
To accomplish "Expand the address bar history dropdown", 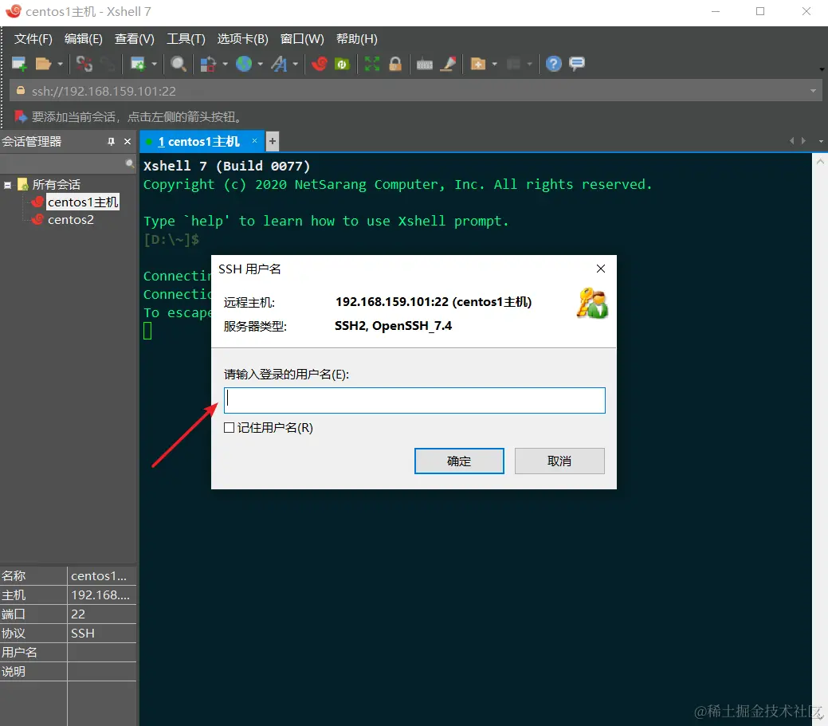I will click(813, 91).
